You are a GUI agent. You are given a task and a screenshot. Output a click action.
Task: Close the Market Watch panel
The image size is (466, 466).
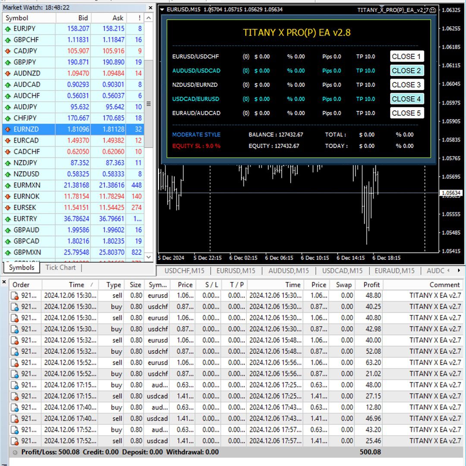[x=150, y=8]
